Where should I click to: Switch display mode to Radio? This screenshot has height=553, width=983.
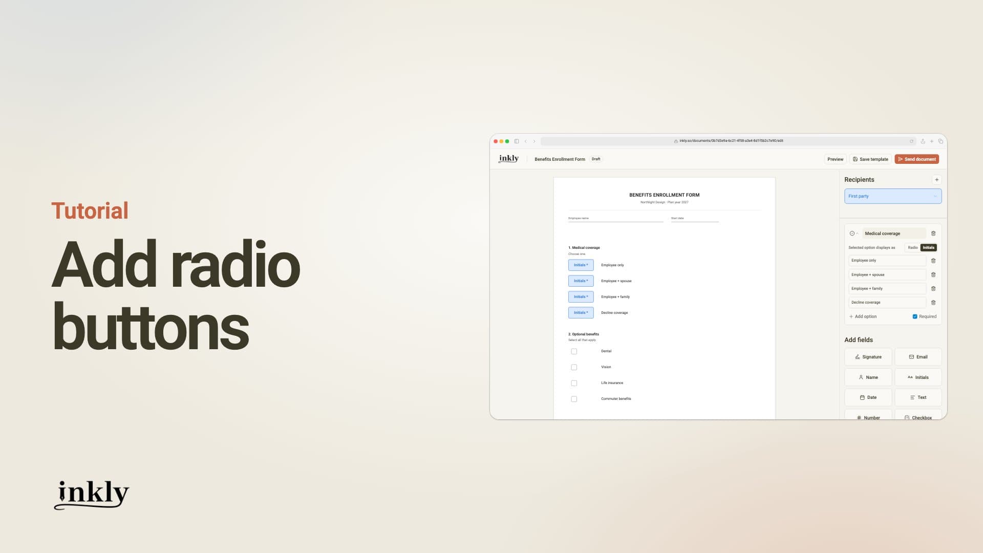tap(913, 248)
